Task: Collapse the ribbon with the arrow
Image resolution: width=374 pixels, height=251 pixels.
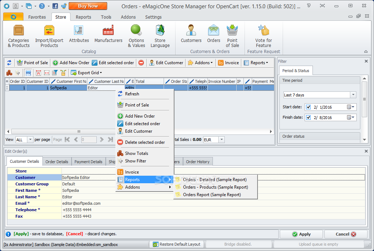Action: pyautogui.click(x=366, y=52)
